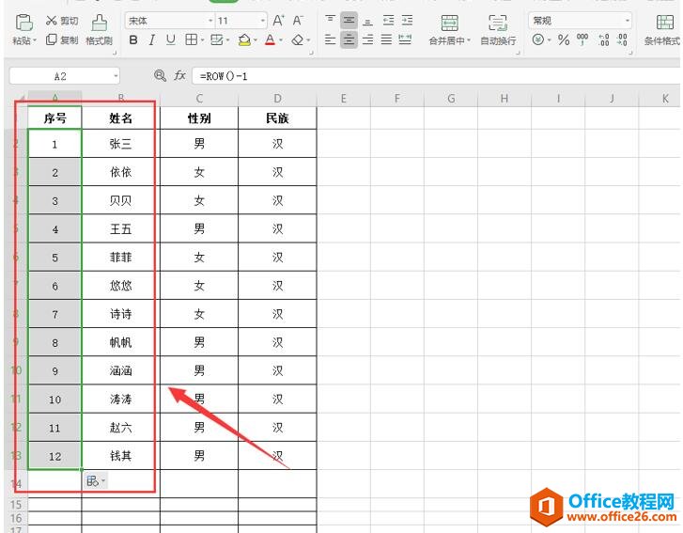Click Wrap Text (自动换行) button

point(498,30)
